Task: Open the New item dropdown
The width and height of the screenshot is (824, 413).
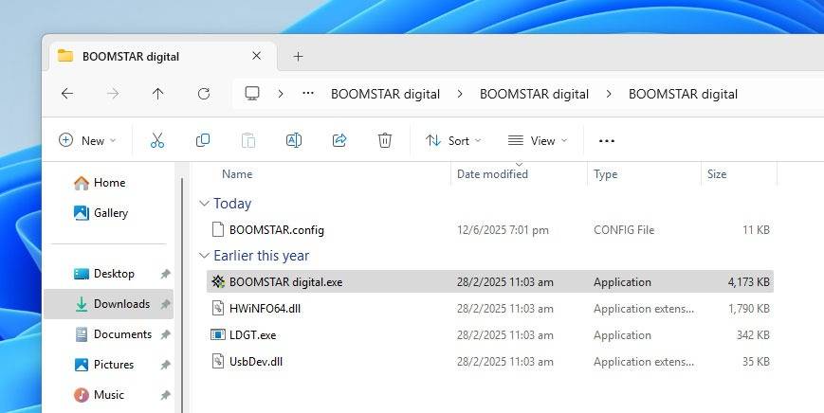Action: [x=87, y=140]
